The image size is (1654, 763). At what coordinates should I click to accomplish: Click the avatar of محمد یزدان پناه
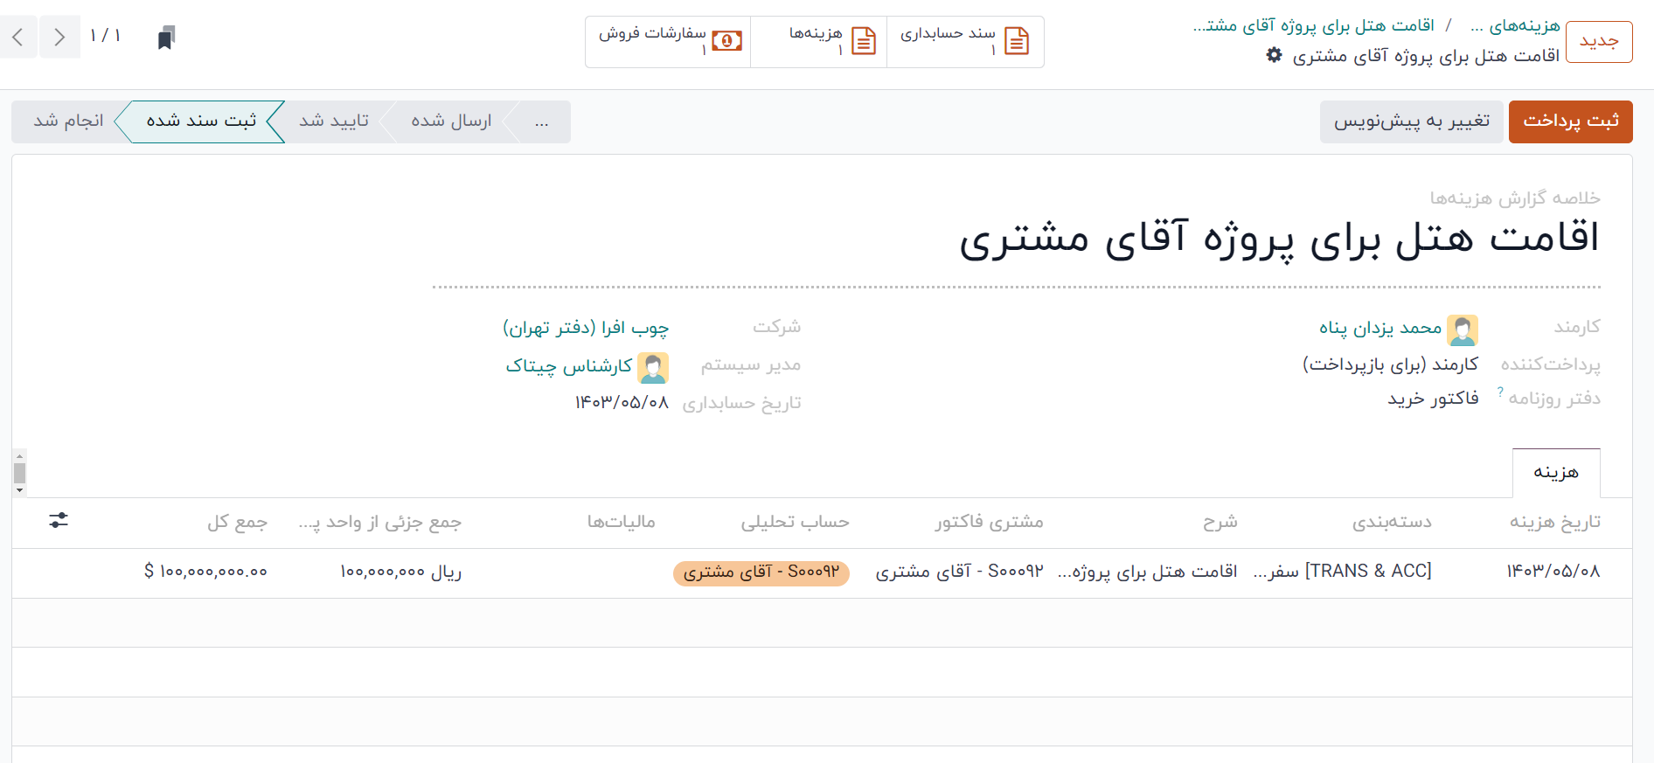click(x=1463, y=330)
